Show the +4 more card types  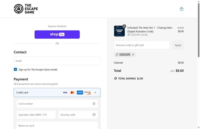[95, 92]
